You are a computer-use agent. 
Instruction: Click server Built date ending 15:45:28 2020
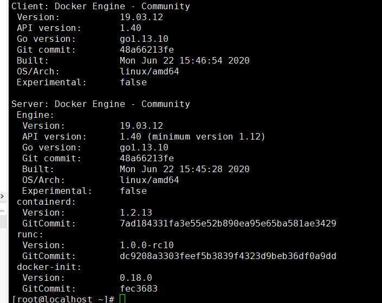pyautogui.click(x=185, y=169)
